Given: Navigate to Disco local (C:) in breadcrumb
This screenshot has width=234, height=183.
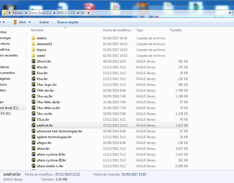Looking at the screenshot, I should pos(40,13).
